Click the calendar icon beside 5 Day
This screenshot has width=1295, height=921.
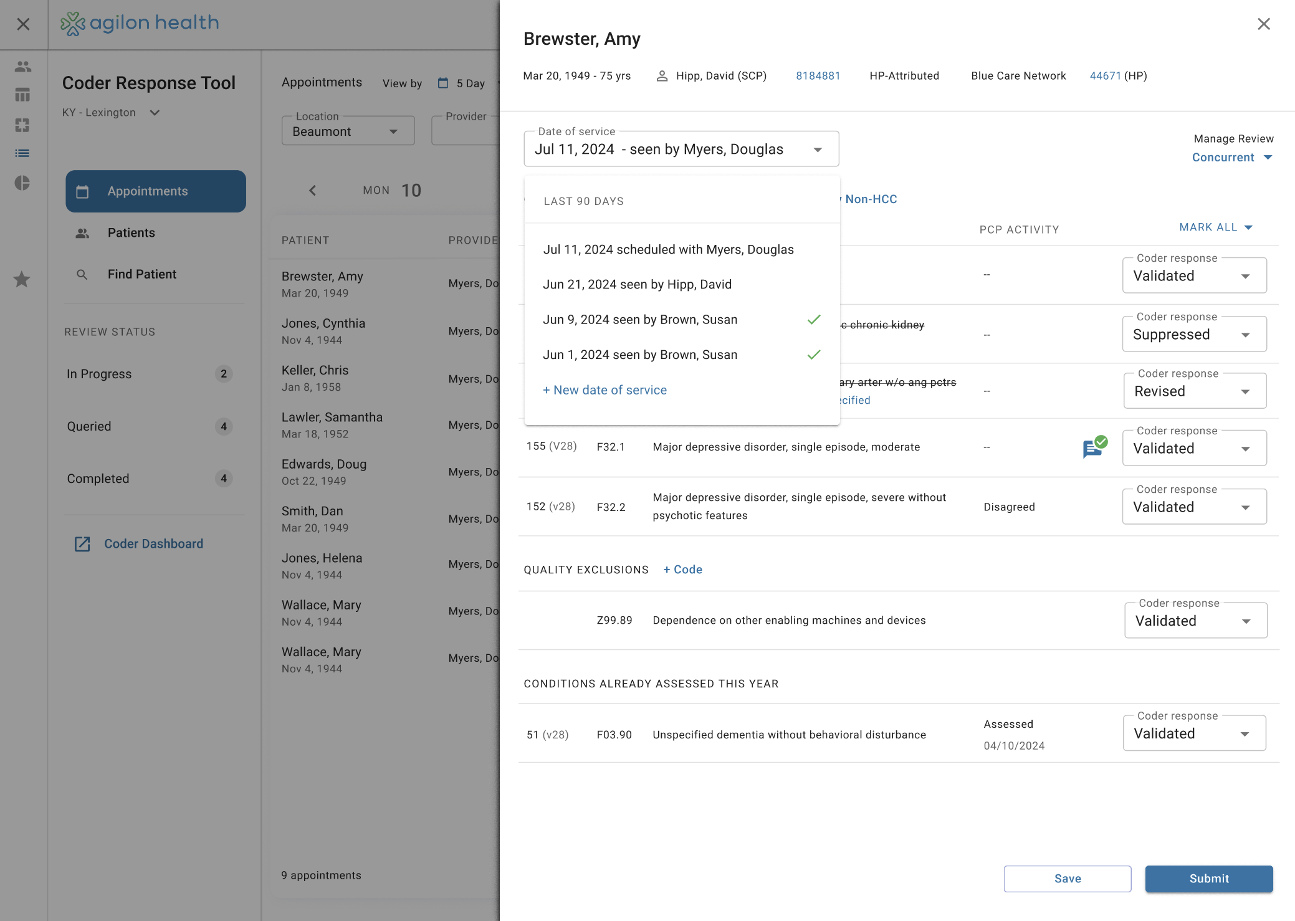[x=443, y=83]
